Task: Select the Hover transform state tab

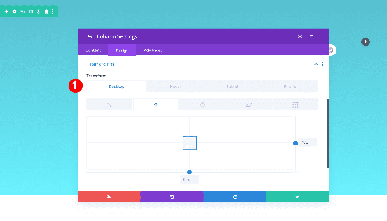Action: click(175, 87)
